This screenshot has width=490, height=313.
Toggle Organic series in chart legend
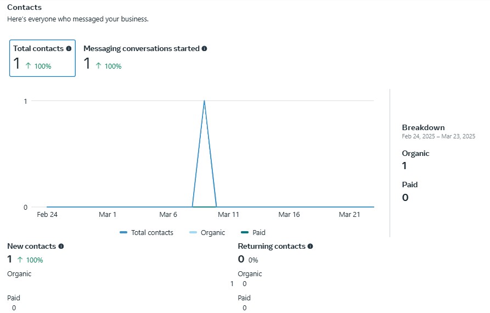[x=213, y=233]
